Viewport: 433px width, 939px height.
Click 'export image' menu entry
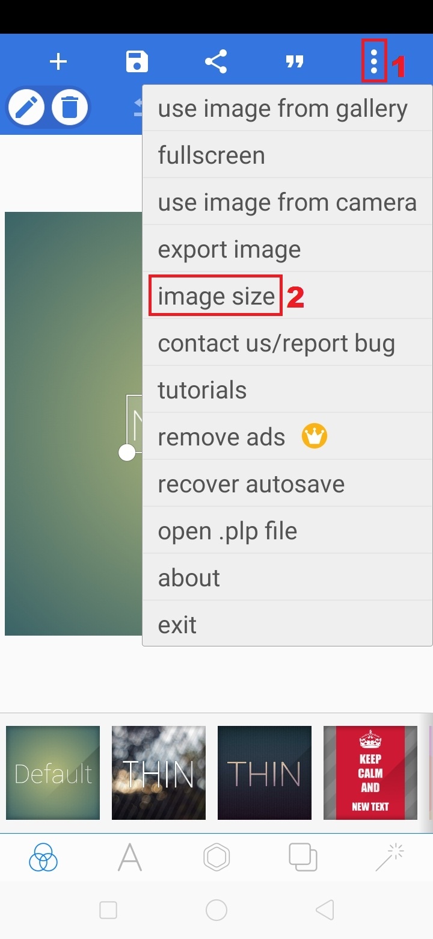pos(229,249)
